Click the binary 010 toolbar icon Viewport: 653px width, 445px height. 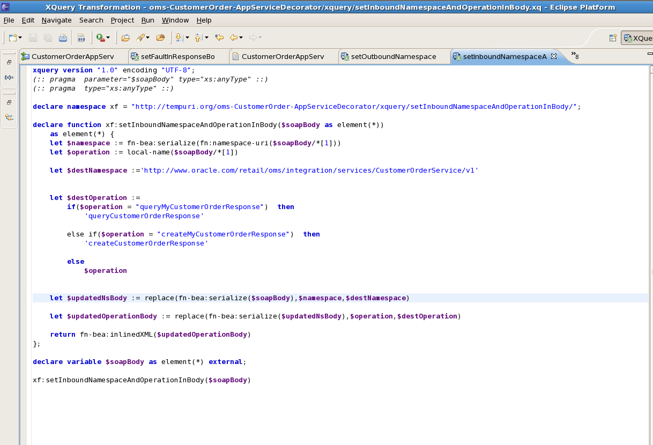click(x=81, y=38)
